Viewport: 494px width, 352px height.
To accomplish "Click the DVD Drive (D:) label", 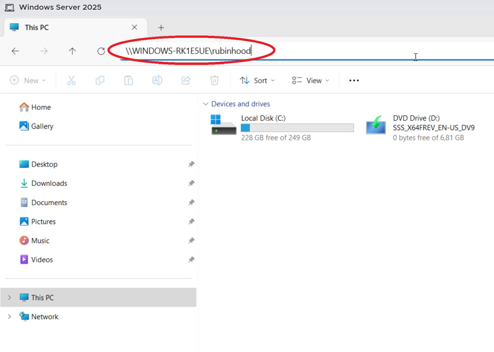I will tap(416, 118).
